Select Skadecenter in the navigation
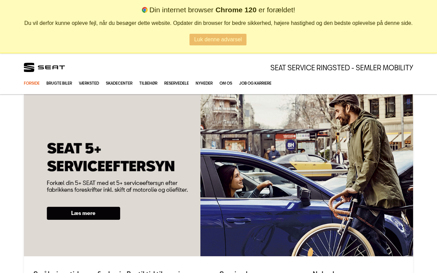This screenshot has height=273, width=437. pyautogui.click(x=119, y=83)
